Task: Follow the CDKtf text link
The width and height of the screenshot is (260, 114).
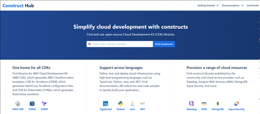Action: (x=44, y=109)
